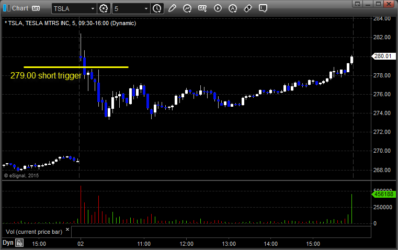Image resolution: width=398 pixels, height=250 pixels.
Task: Click the 274.00 price axis label
Action: [x=382, y=113]
